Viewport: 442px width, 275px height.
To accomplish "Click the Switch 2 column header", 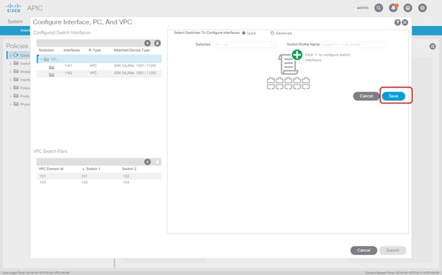I will tap(129, 169).
